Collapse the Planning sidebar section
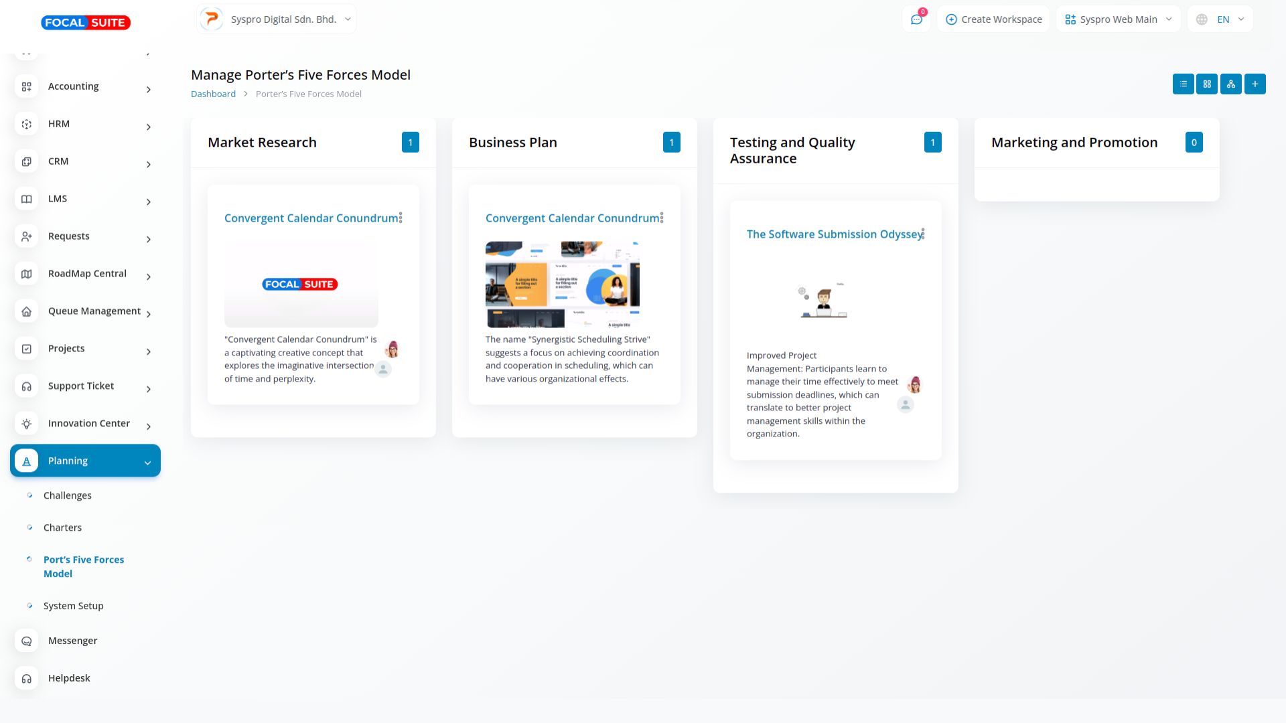The height and width of the screenshot is (723, 1286). pyautogui.click(x=147, y=462)
